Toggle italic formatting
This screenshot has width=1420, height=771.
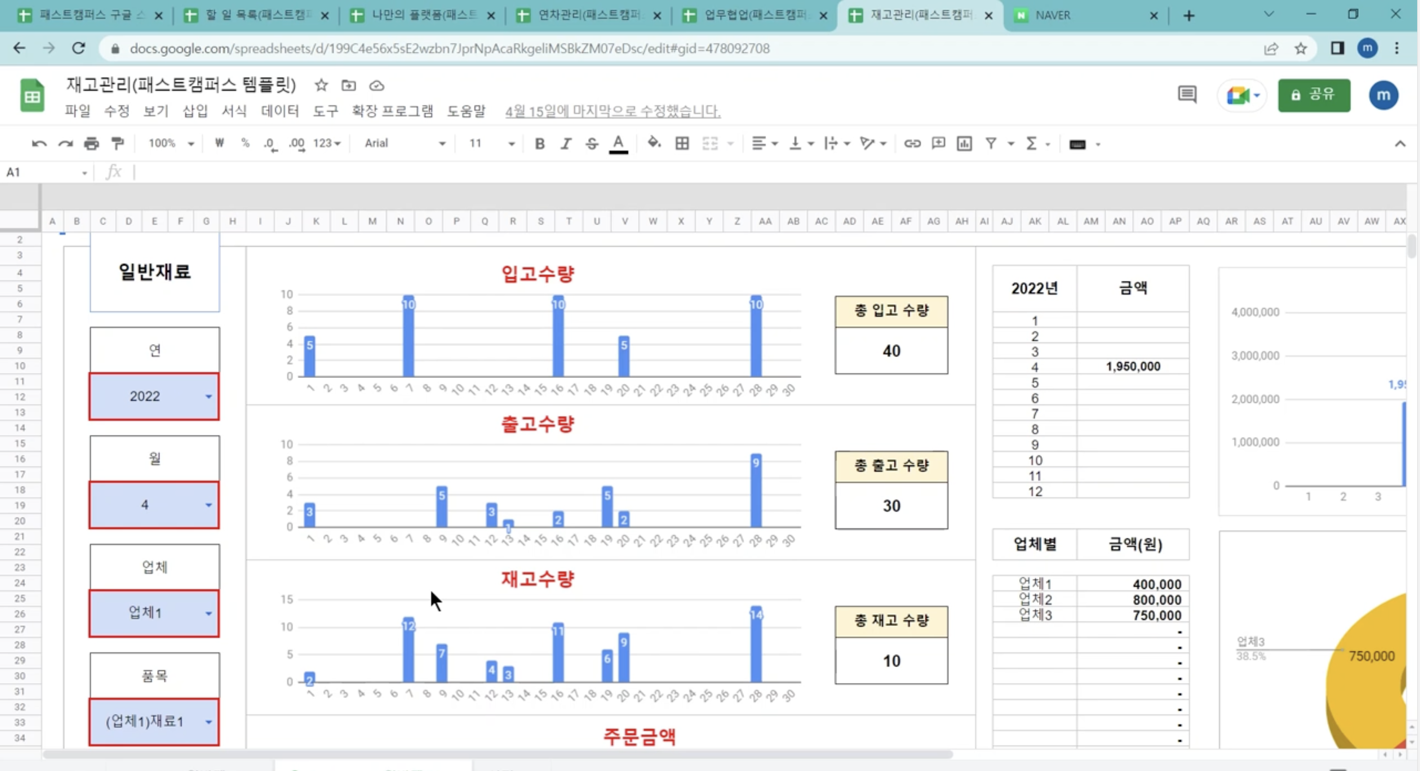tap(565, 144)
